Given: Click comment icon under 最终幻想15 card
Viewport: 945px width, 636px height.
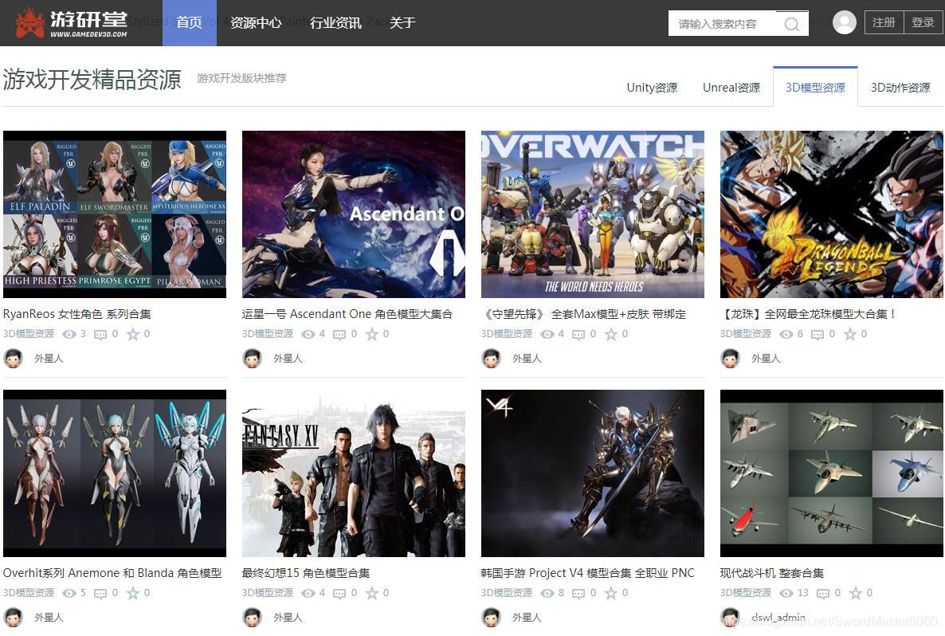Looking at the screenshot, I should pyautogui.click(x=339, y=594).
